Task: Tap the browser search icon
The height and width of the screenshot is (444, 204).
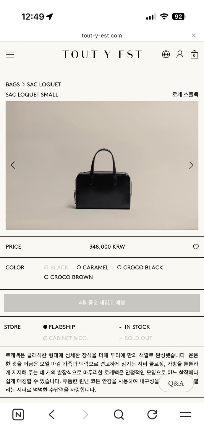Action: pyautogui.click(x=119, y=414)
